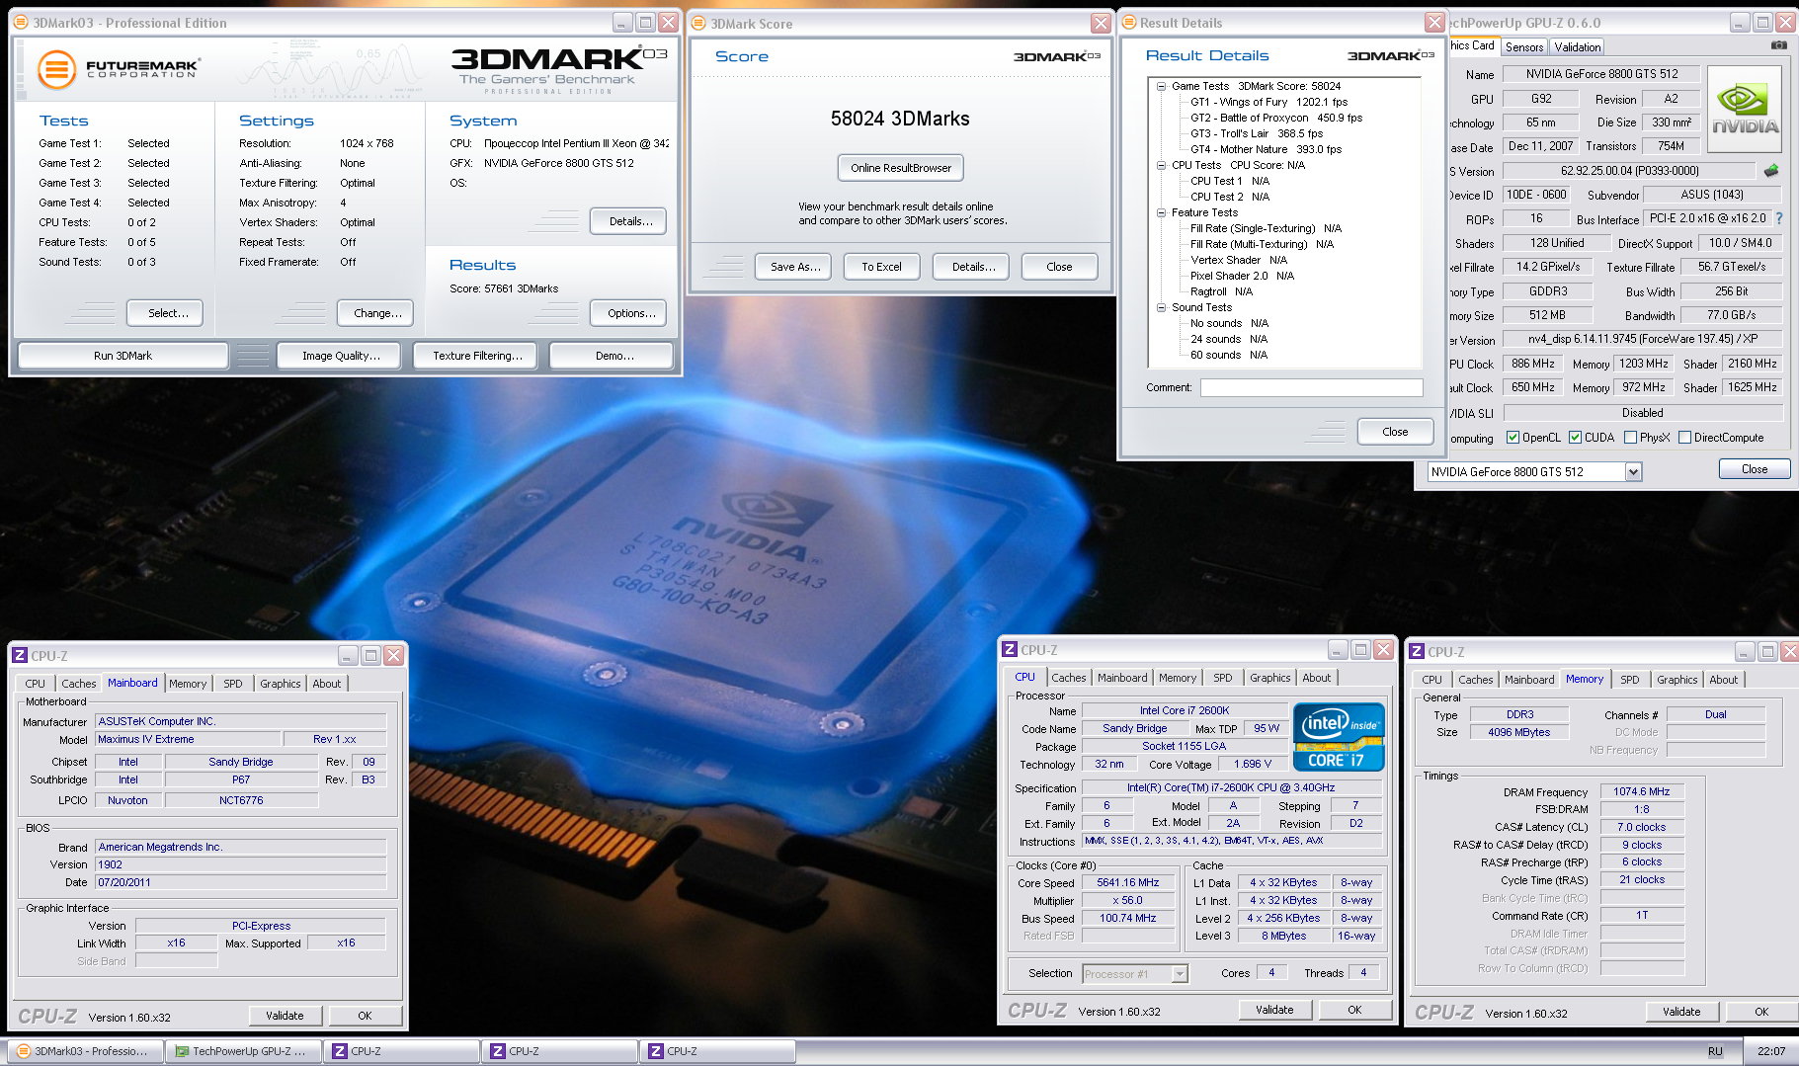1799x1066 pixels.
Task: Click the CPU-Z processor window title icon
Action: pyautogui.click(x=1010, y=649)
